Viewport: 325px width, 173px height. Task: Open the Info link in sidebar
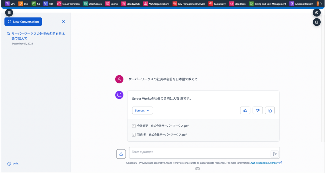13,164
